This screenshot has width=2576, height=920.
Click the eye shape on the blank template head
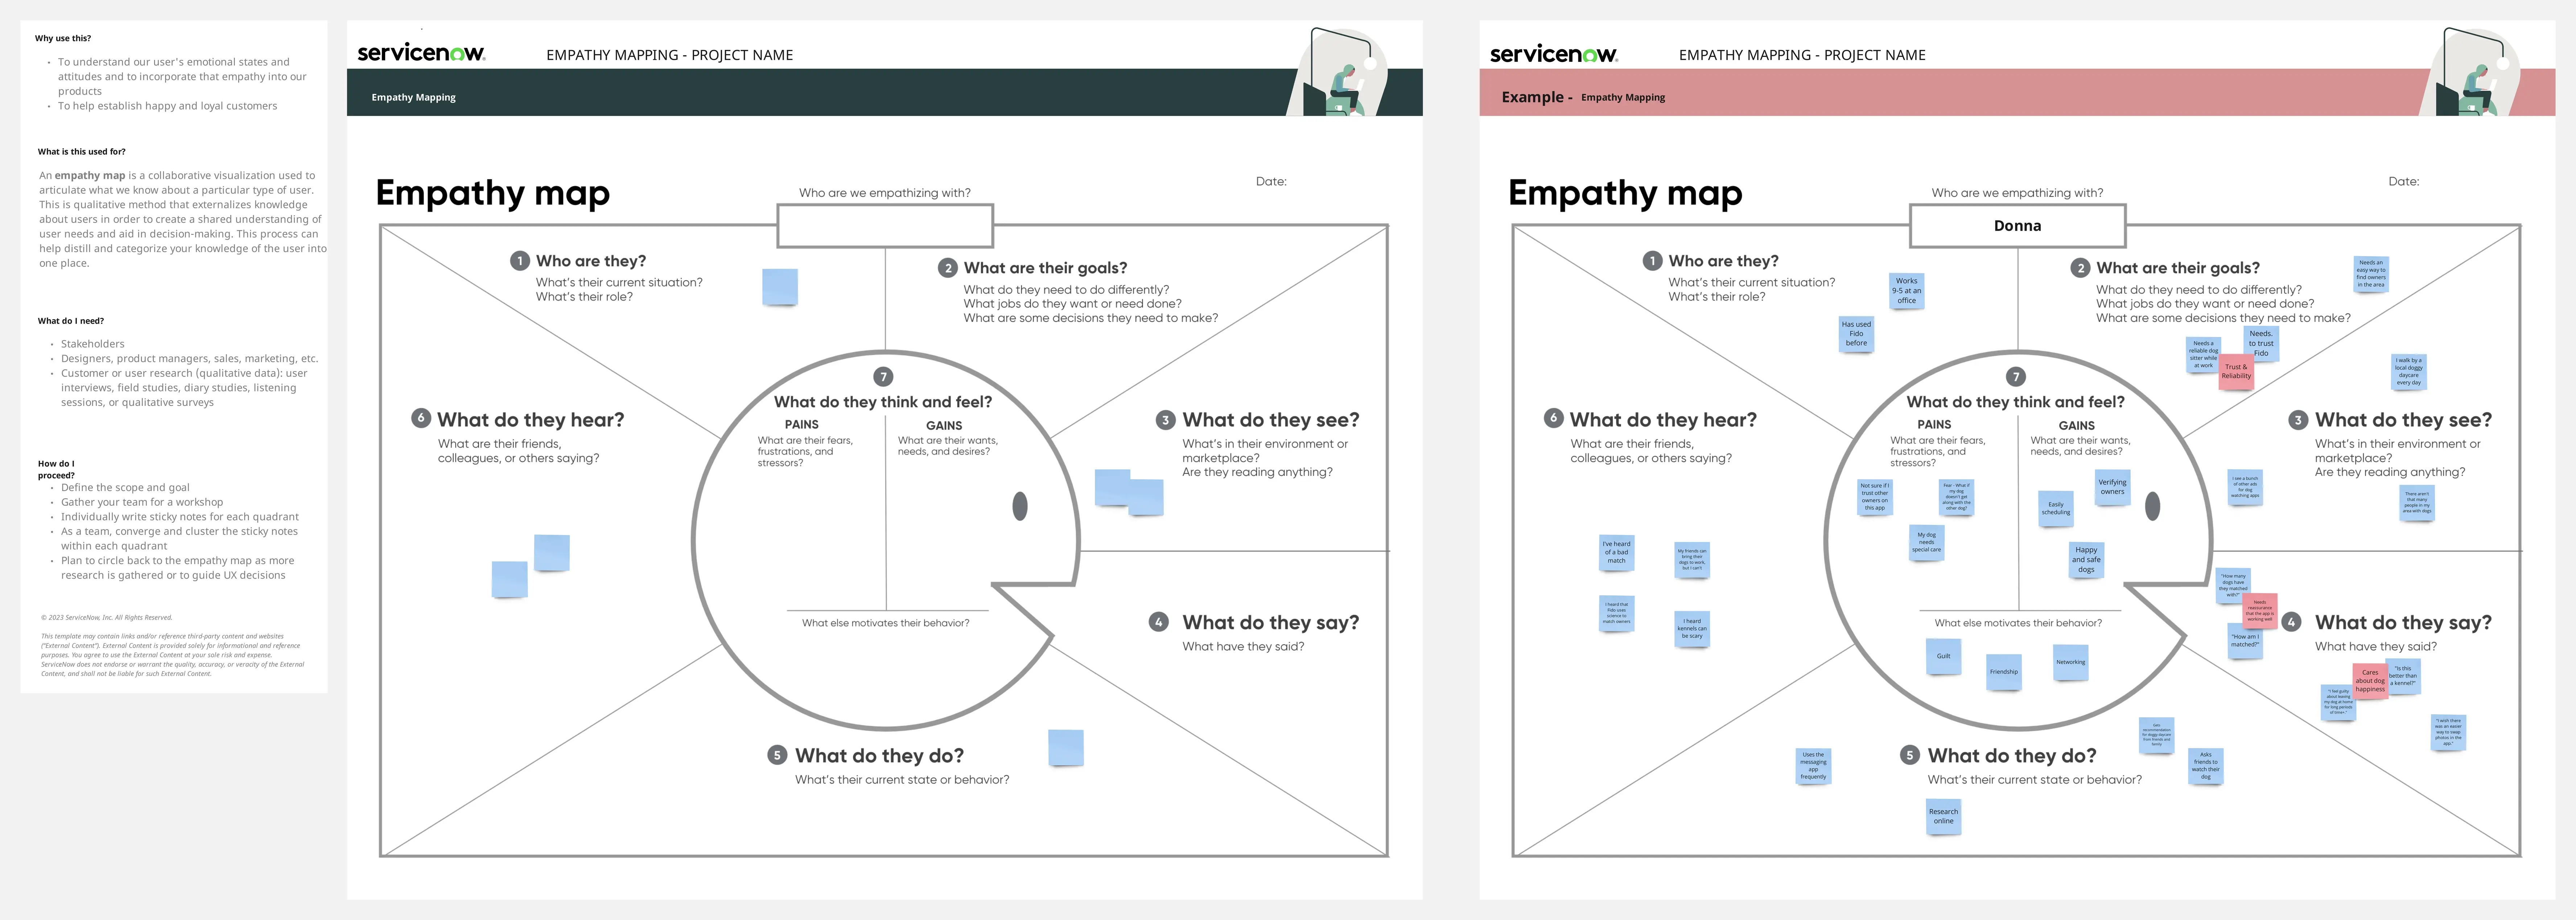pyautogui.click(x=1020, y=506)
